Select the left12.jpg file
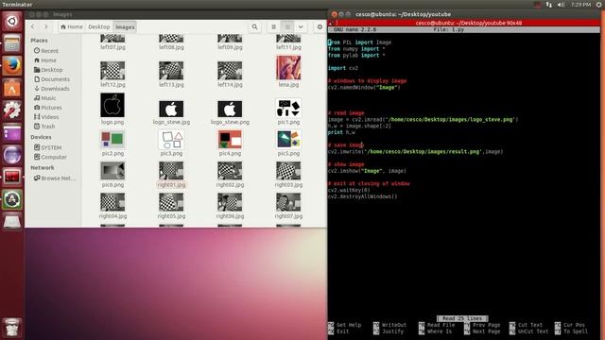 (112, 75)
